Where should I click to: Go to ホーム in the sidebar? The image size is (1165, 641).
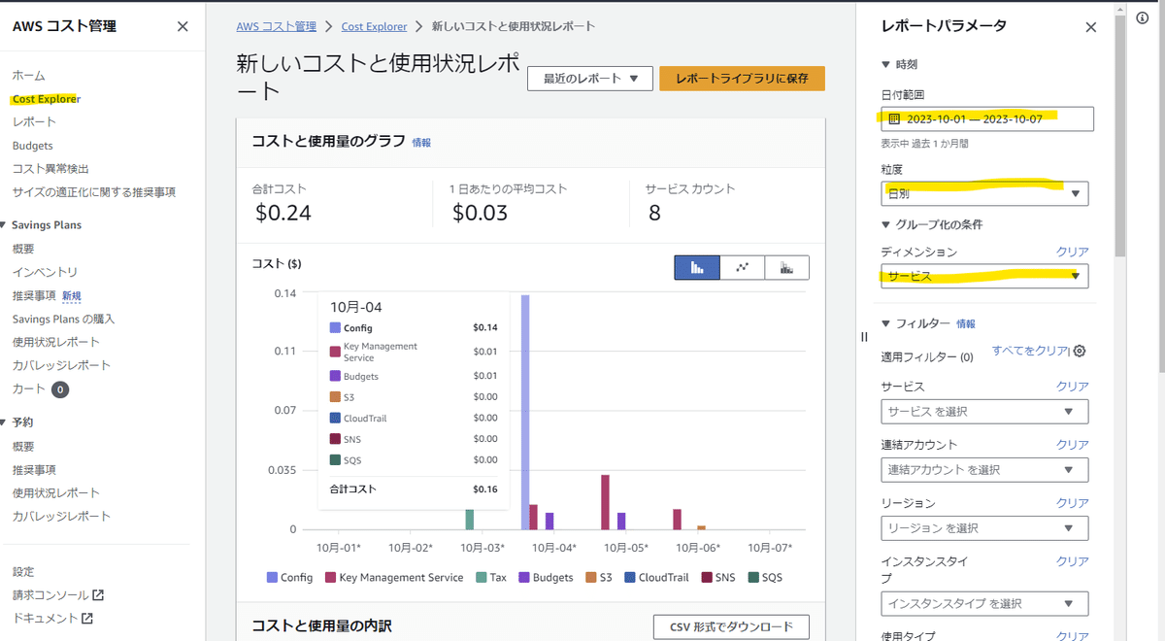click(29, 76)
